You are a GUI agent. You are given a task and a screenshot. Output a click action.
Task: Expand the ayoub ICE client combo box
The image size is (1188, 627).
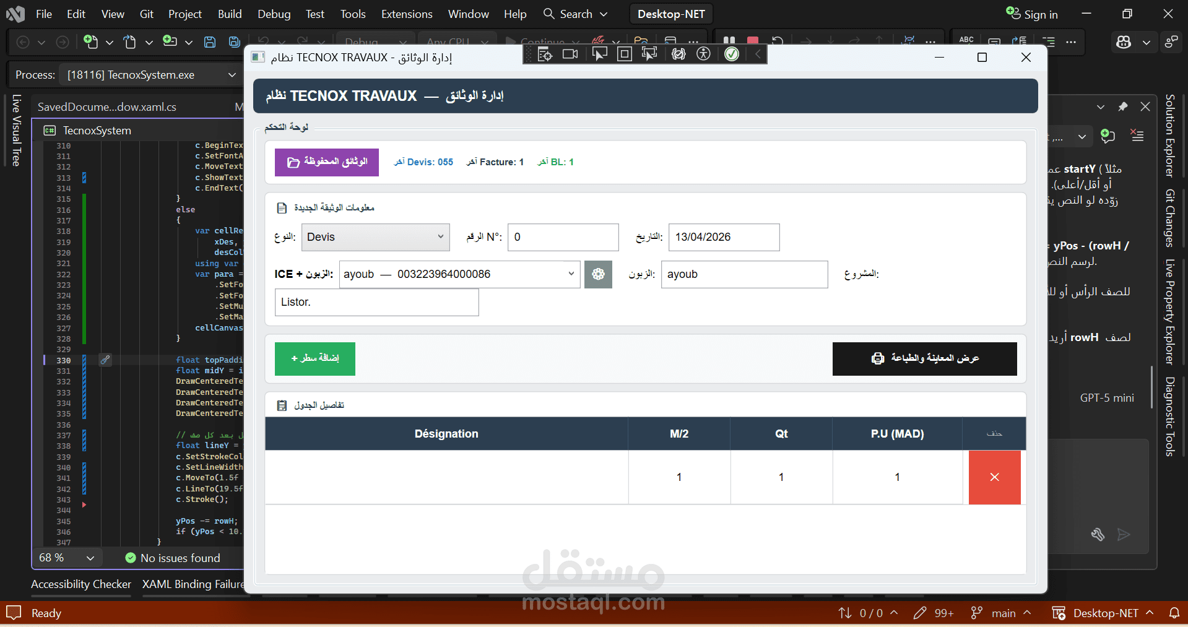coord(459,274)
